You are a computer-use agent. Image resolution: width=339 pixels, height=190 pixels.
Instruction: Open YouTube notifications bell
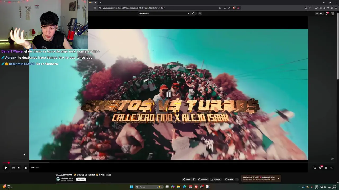[x=327, y=13]
